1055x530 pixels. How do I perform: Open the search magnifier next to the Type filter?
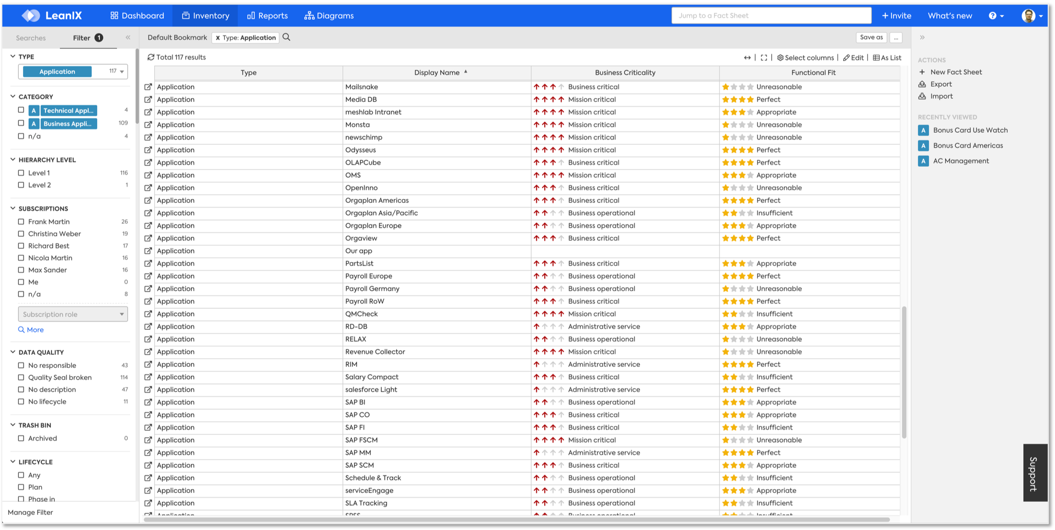coord(286,37)
